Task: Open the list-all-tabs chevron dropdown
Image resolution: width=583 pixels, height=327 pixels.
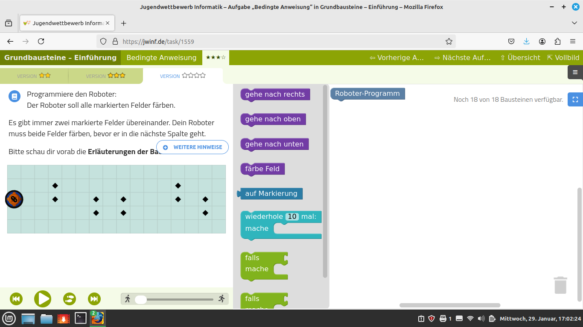Action: [574, 23]
